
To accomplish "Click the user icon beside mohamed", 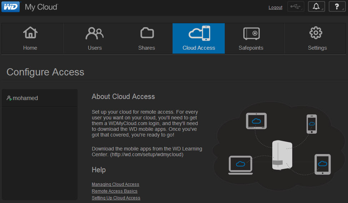I will (9, 98).
